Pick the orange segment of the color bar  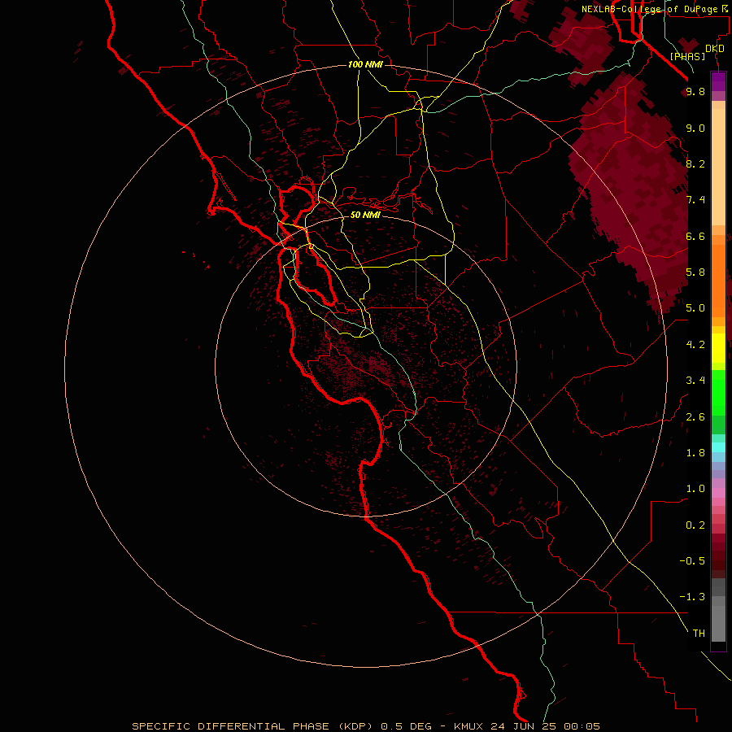pyautogui.click(x=718, y=281)
